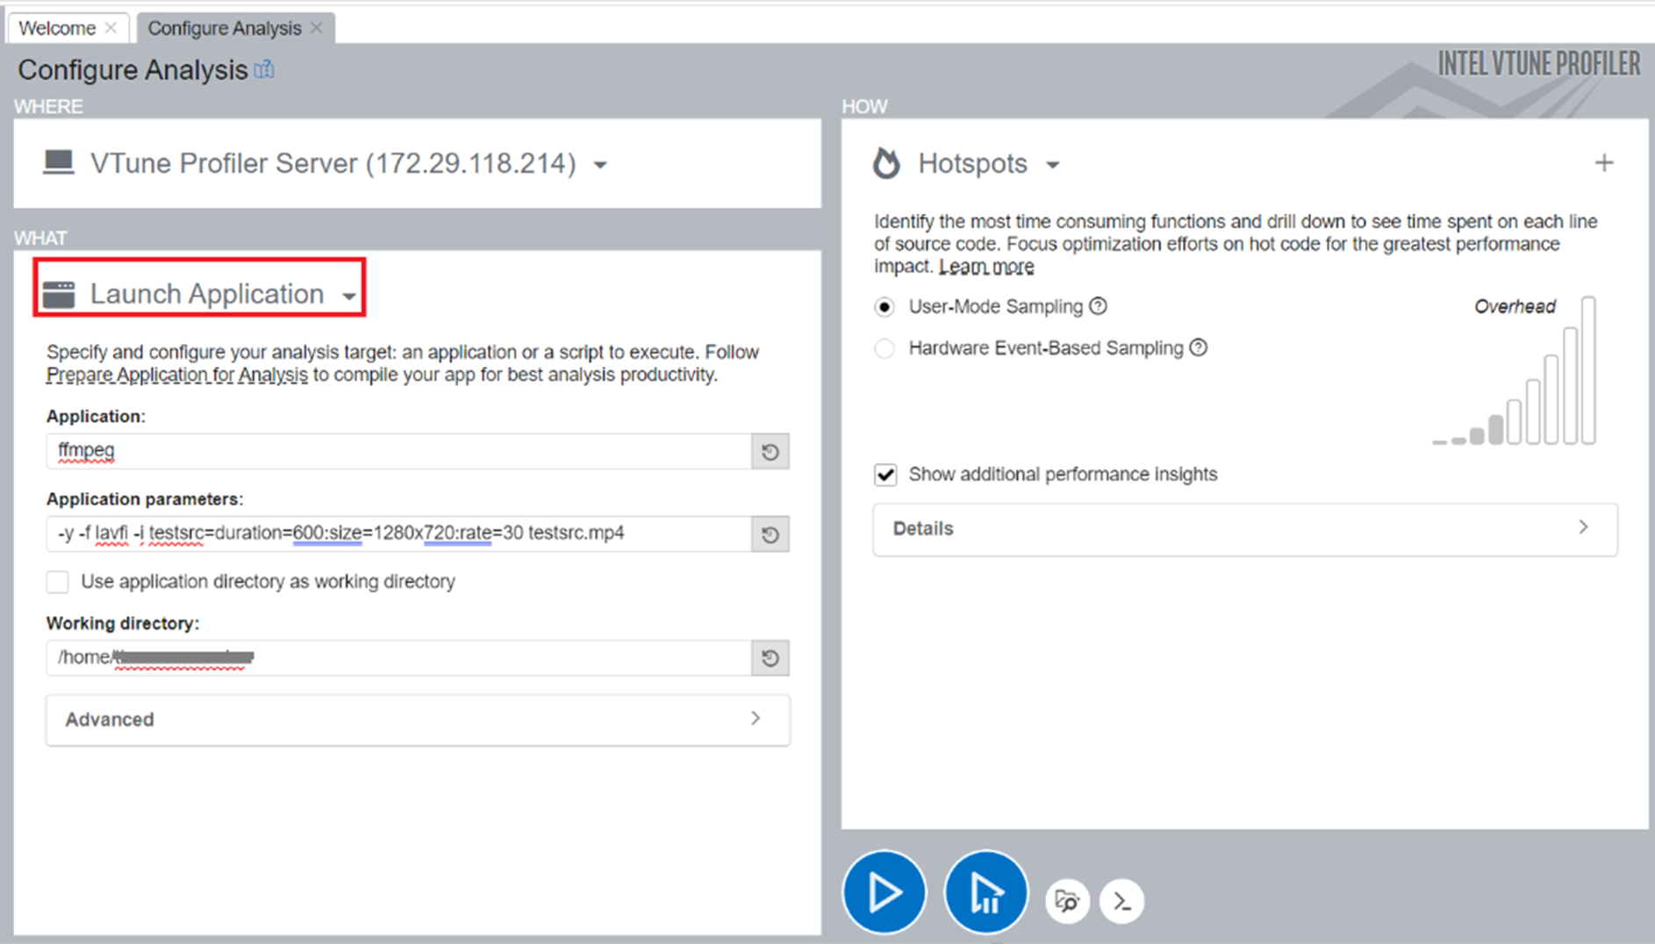Uncheck Show additional performance insights
Viewport: 1655px width, 944px height.
(885, 474)
